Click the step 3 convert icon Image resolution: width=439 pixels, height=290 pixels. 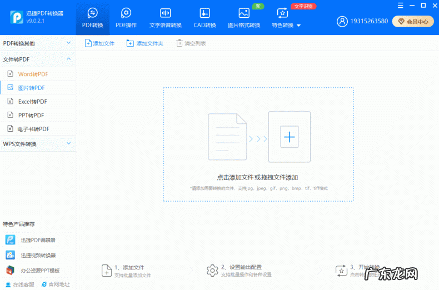[x=341, y=271]
